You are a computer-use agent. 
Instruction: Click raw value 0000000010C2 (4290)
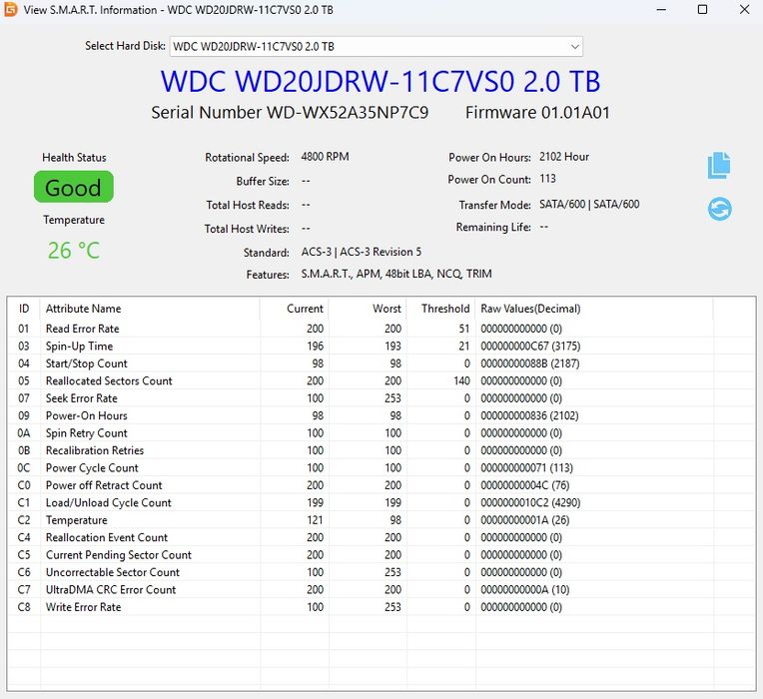[530, 503]
